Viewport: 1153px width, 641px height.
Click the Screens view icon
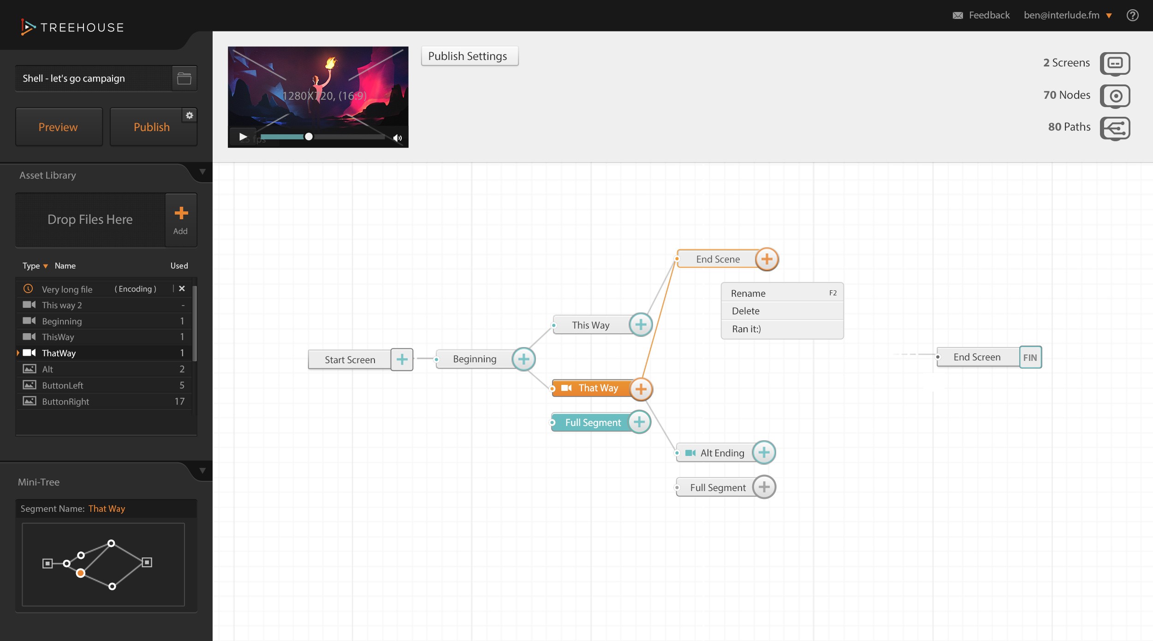pyautogui.click(x=1115, y=63)
